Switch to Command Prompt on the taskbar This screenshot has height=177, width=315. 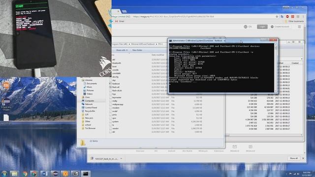click(86, 174)
